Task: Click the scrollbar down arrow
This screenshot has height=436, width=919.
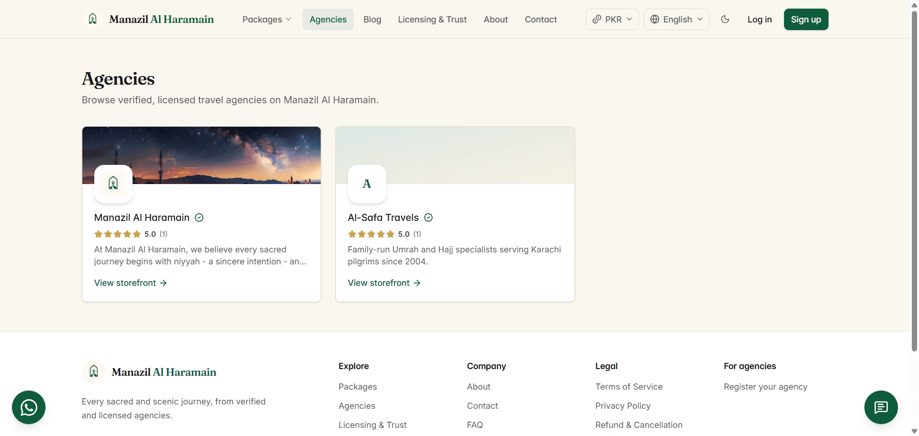Action: [914, 431]
